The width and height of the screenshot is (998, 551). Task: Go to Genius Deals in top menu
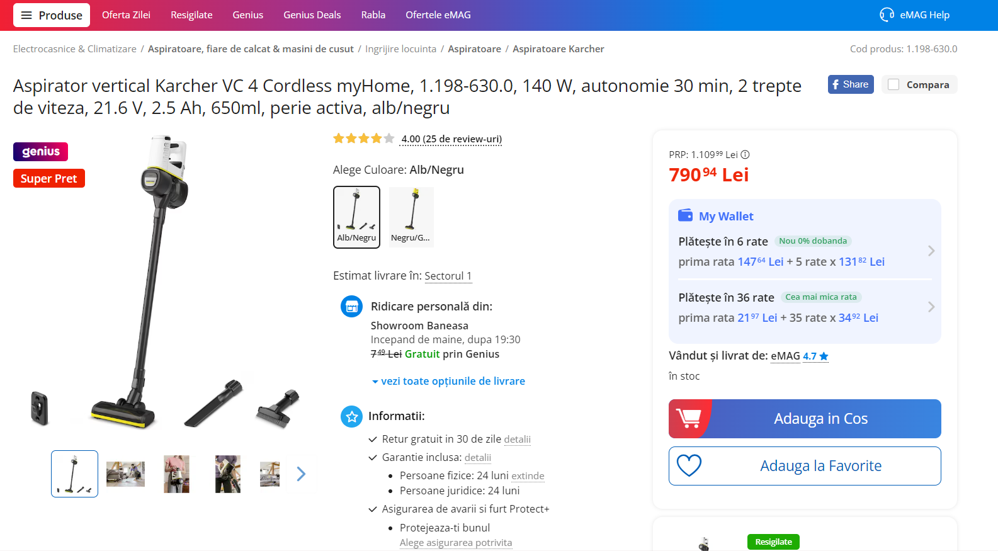point(312,15)
